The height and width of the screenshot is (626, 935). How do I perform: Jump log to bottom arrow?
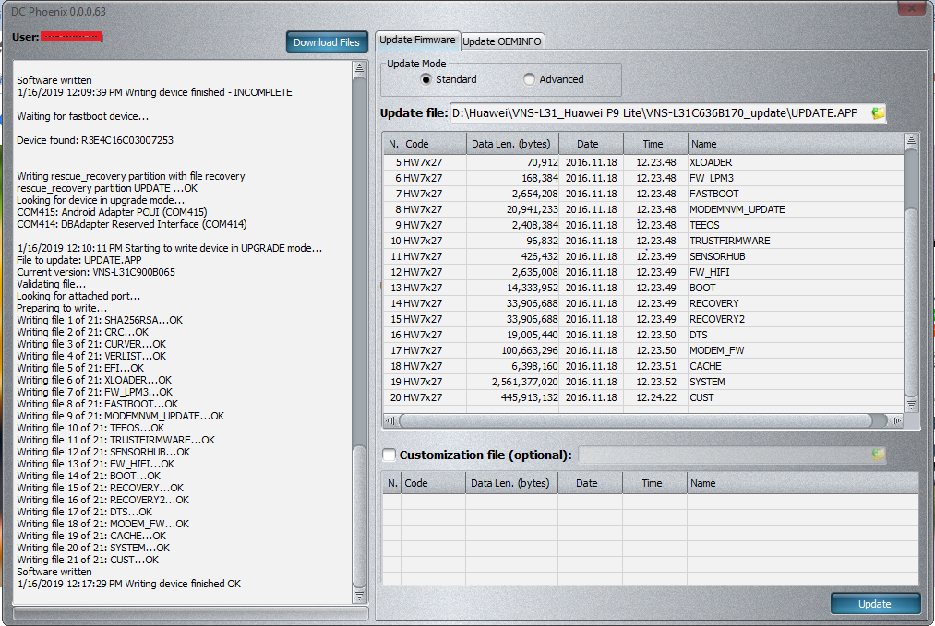[360, 595]
